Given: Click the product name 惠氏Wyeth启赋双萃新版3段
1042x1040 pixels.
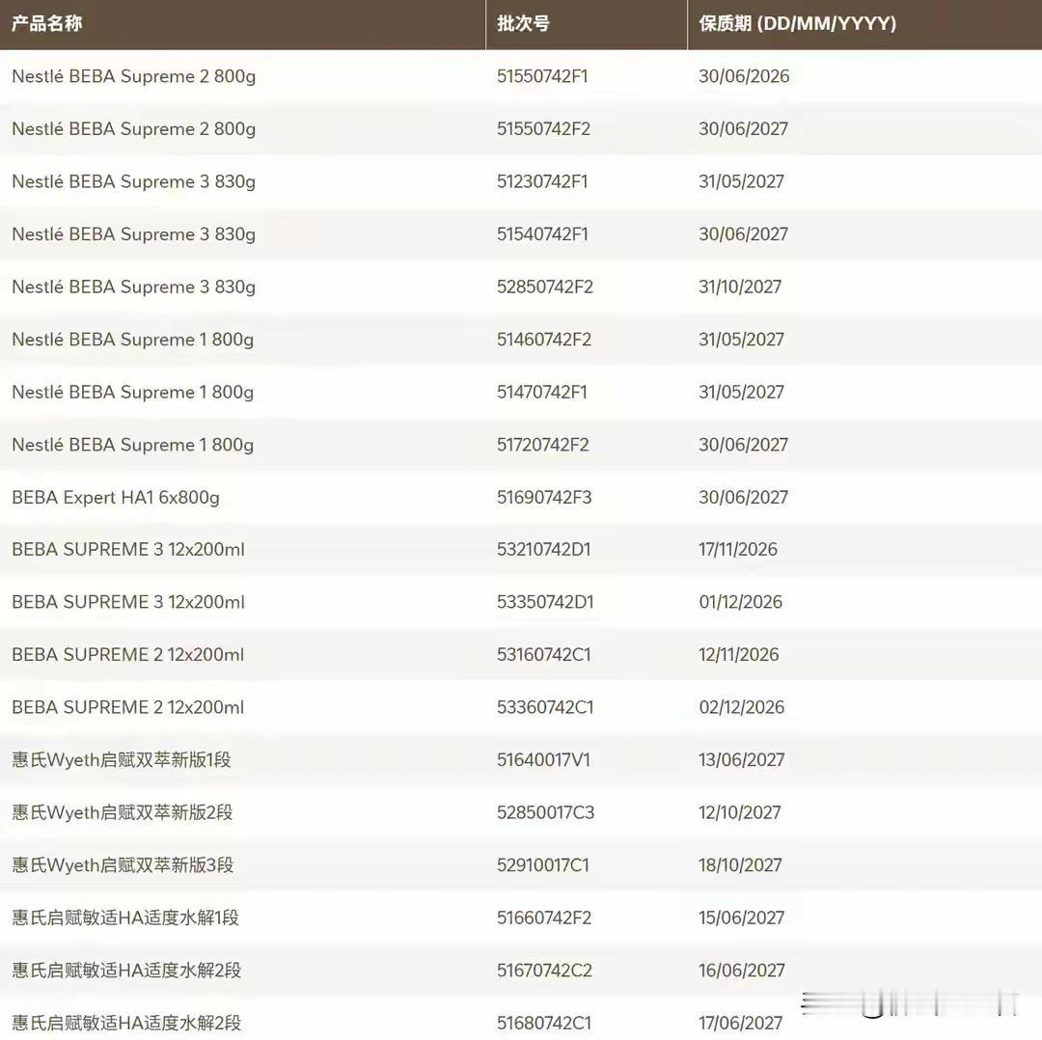Looking at the screenshot, I should (x=123, y=865).
